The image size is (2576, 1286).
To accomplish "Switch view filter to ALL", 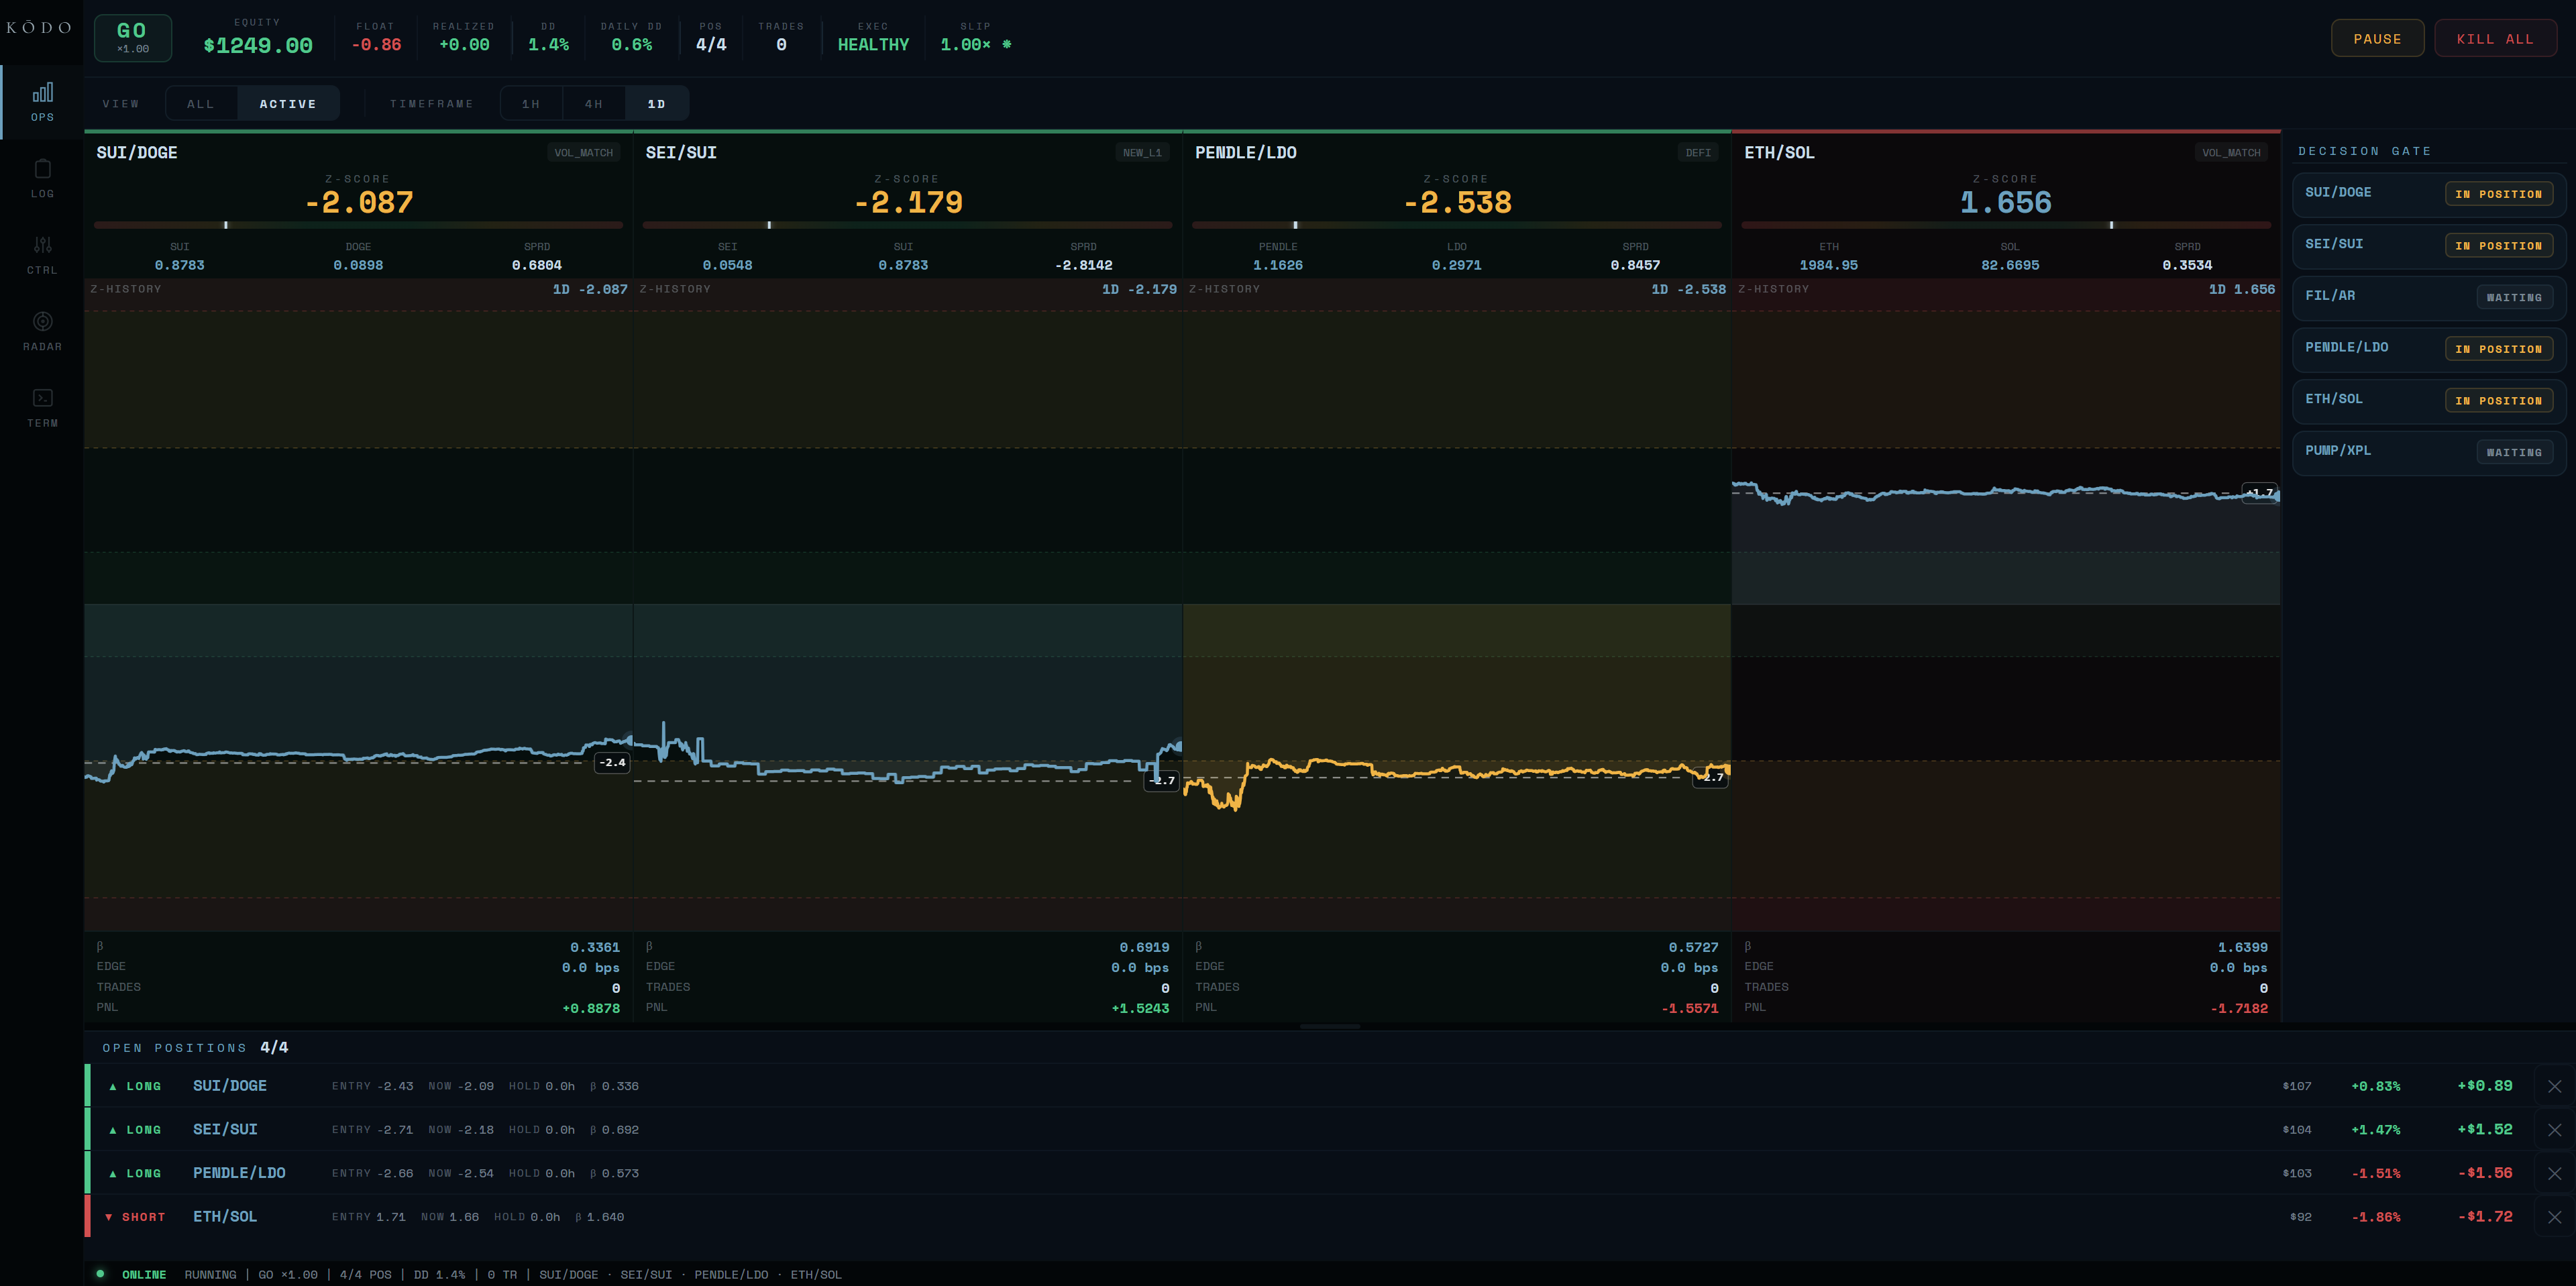I will pyautogui.click(x=201, y=104).
